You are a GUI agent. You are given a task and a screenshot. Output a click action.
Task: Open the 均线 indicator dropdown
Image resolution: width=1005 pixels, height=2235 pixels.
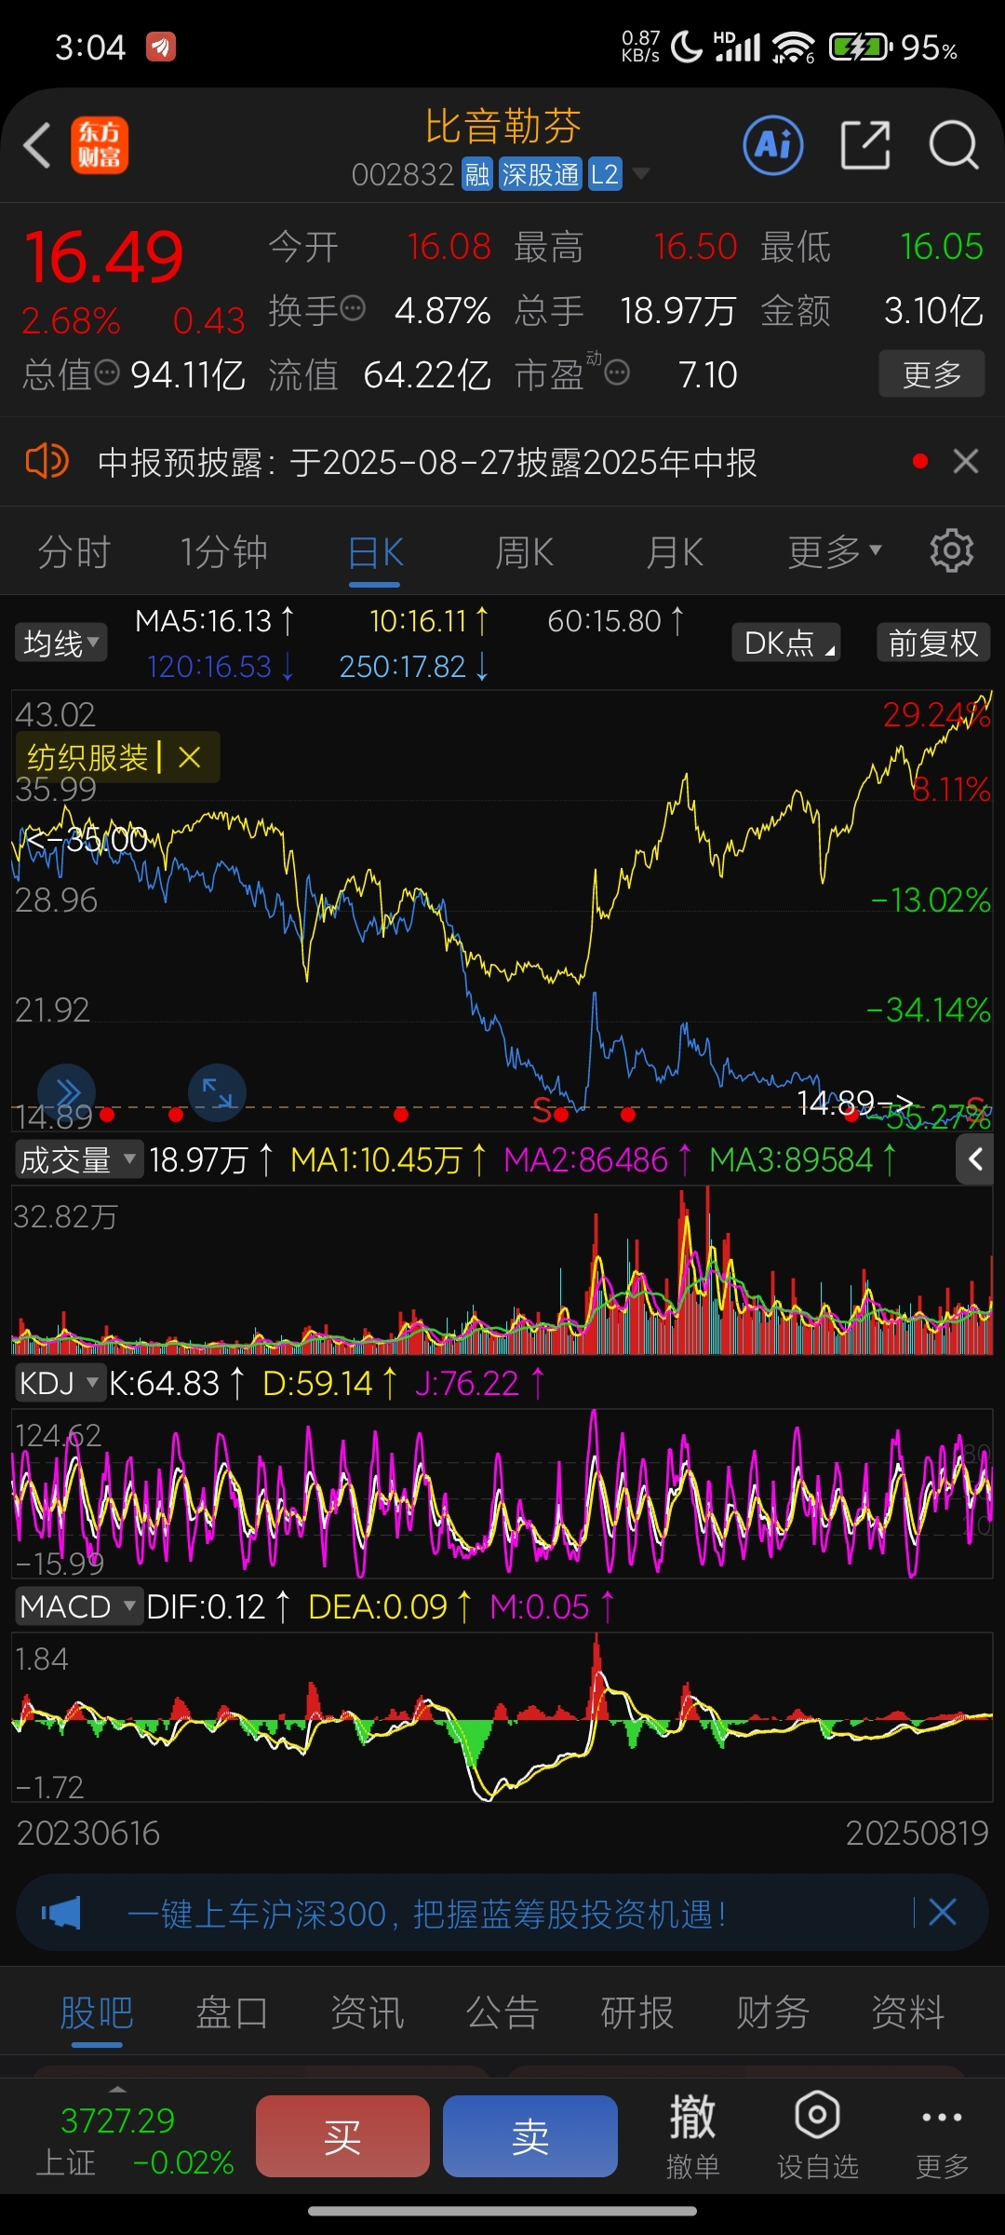pyautogui.click(x=60, y=643)
